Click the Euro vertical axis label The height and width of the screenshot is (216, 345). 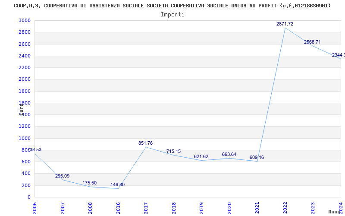pyautogui.click(x=21, y=109)
